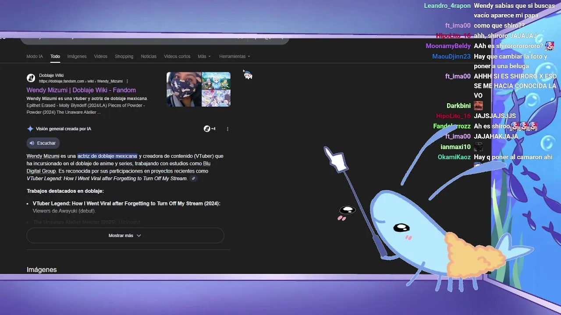The width and height of the screenshot is (561, 315).
Task: Click the 'ahh, shiroro JAJAJAJ' chat message
Action: pyautogui.click(x=505, y=36)
